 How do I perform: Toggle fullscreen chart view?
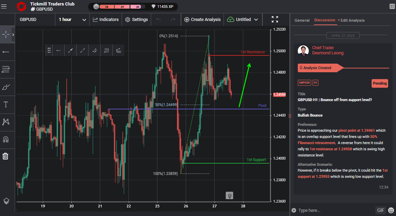[275, 19]
